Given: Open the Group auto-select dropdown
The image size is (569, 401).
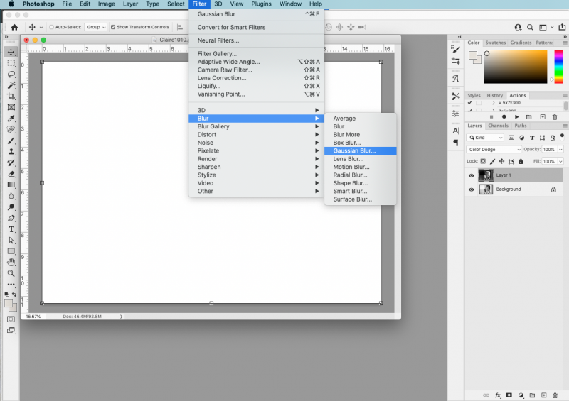Looking at the screenshot, I should point(95,27).
